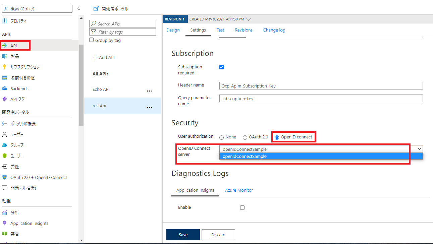
Task: Click the Application Insights lightbulb icon in sidebar
Action: [x=5, y=223]
